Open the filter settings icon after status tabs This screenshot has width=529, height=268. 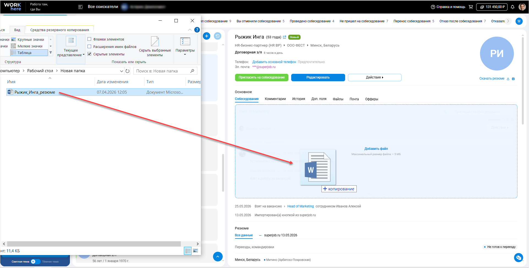[x=519, y=21]
